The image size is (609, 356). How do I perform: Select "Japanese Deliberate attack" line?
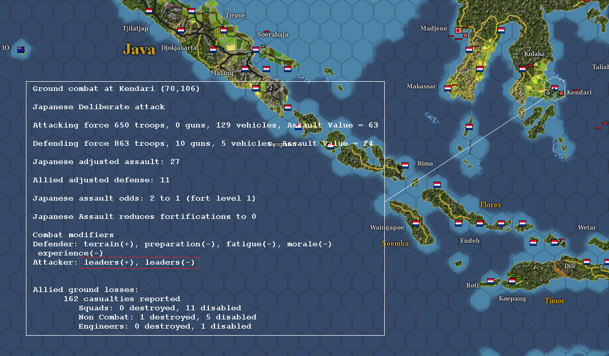pyautogui.click(x=99, y=107)
